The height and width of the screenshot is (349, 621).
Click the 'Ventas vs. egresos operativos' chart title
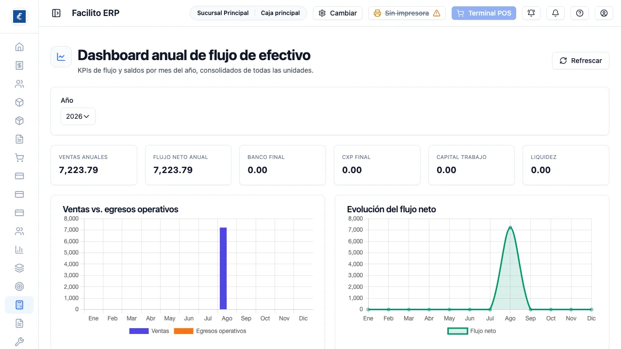coord(121,209)
